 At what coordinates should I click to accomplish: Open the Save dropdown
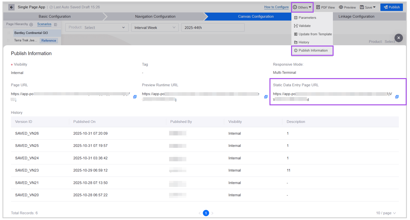click(368, 7)
